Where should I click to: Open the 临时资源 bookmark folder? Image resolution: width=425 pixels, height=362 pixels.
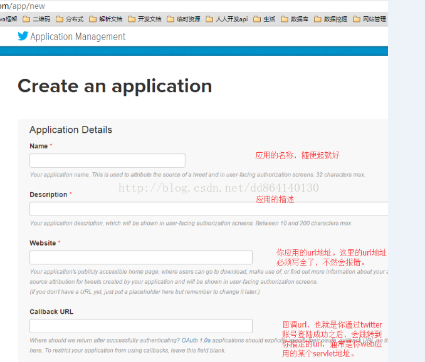point(184,19)
